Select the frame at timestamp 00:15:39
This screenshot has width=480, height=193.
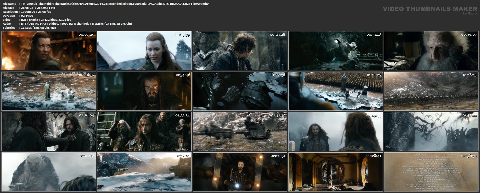pyautogui.click(x=144, y=51)
